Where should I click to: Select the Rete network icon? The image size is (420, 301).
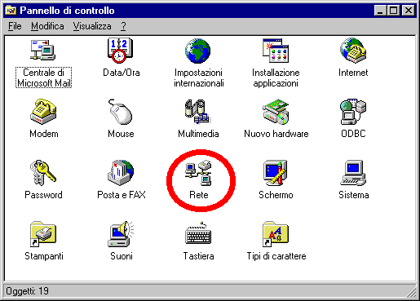[x=198, y=173]
